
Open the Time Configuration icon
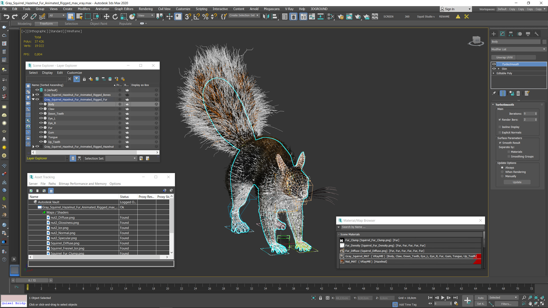tap(456, 303)
